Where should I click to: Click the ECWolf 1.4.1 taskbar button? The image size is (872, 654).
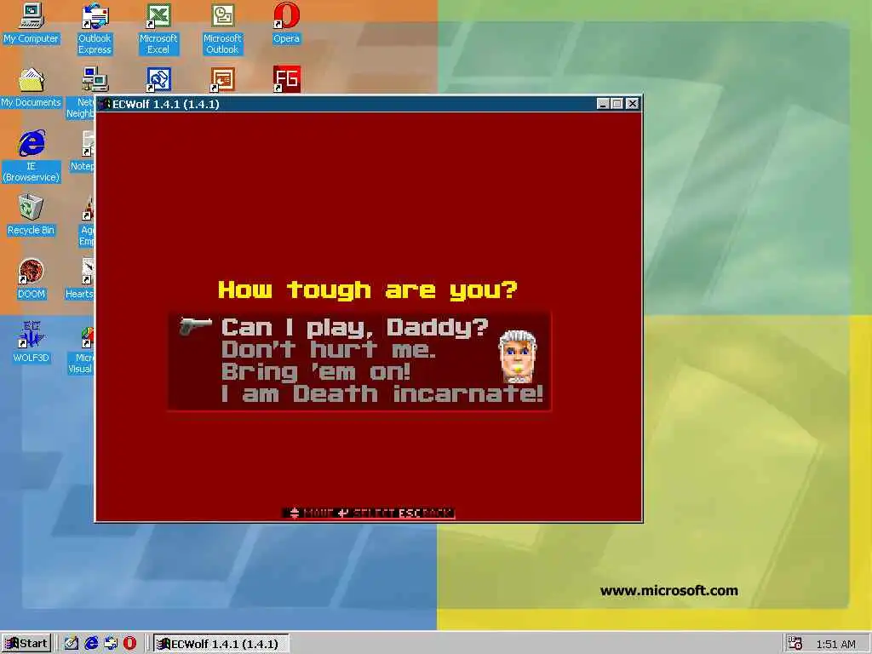(x=221, y=644)
